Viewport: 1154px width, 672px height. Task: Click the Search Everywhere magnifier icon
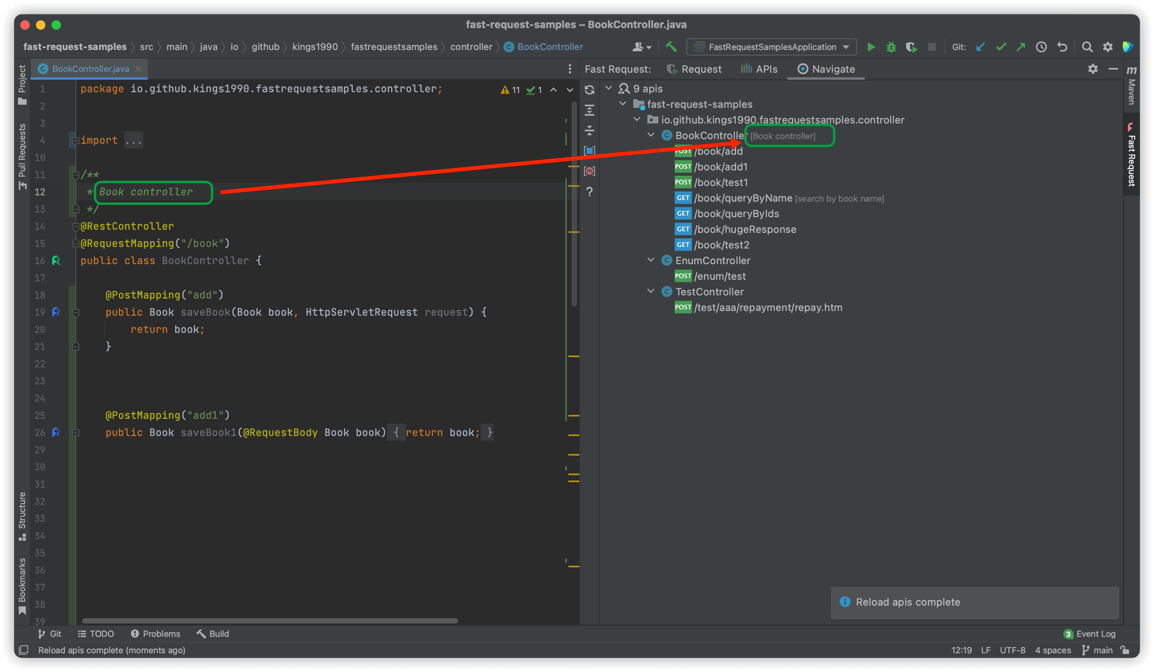(1087, 47)
